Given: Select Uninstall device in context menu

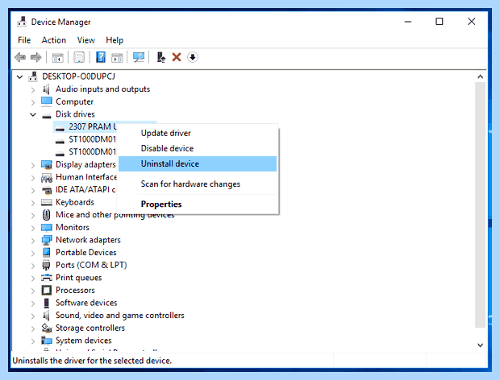Looking at the screenshot, I should coord(198,163).
